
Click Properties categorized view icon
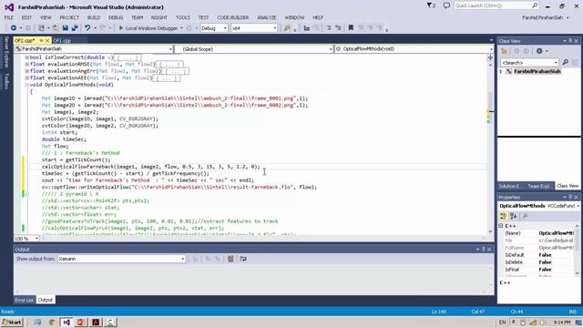503,216
